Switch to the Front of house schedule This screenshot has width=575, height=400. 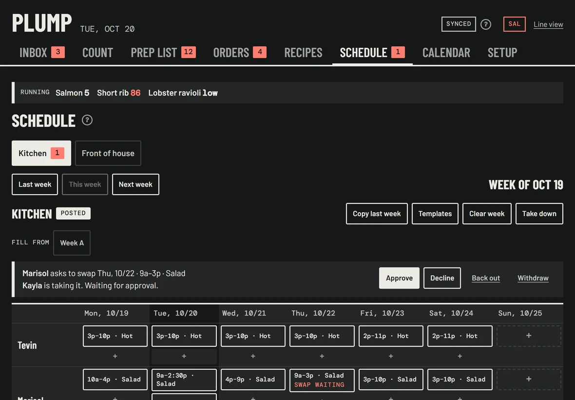108,153
